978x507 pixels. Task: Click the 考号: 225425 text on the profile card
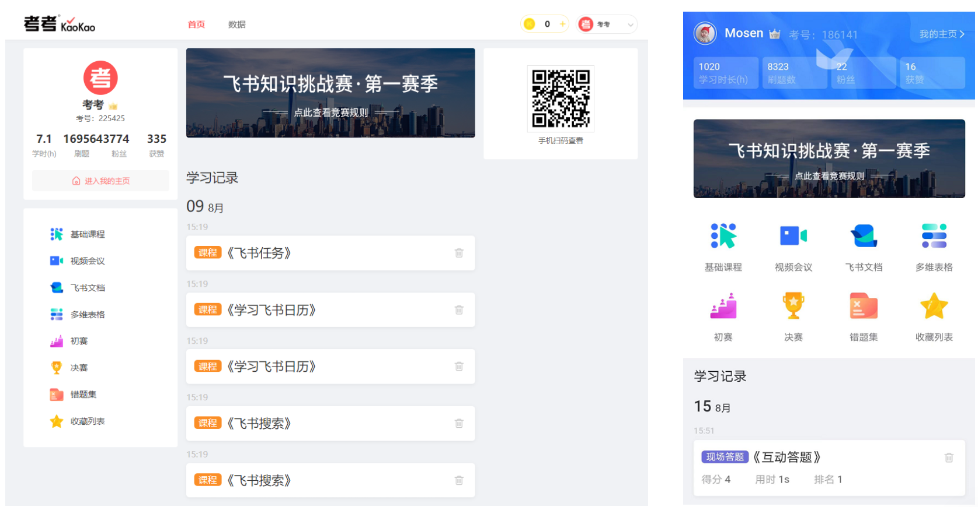click(100, 118)
